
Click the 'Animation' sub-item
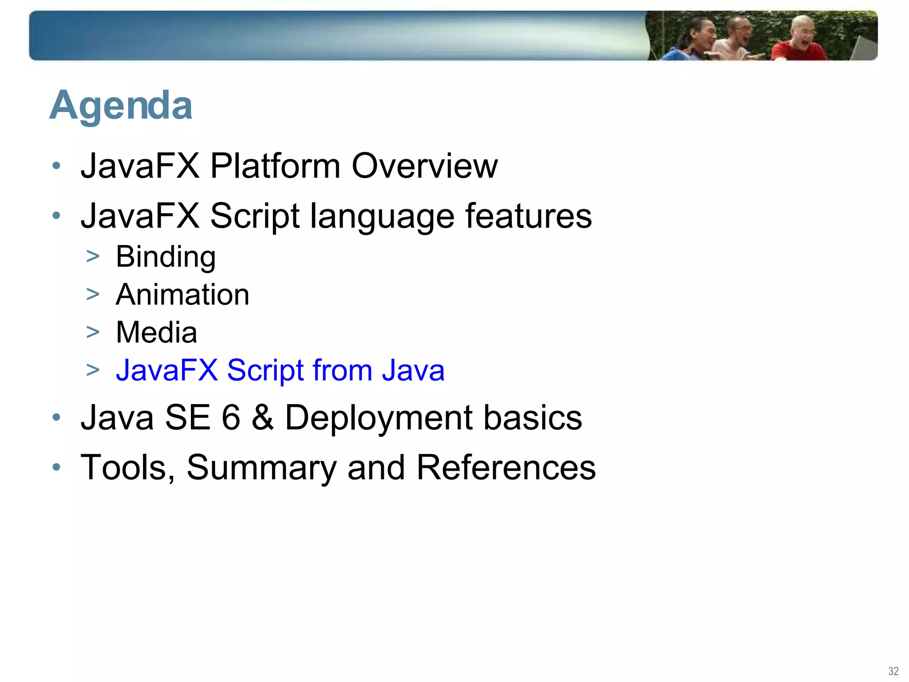coord(182,294)
